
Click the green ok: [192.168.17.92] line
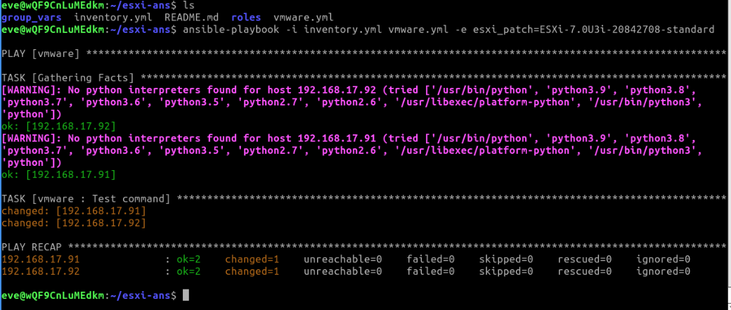(58, 126)
